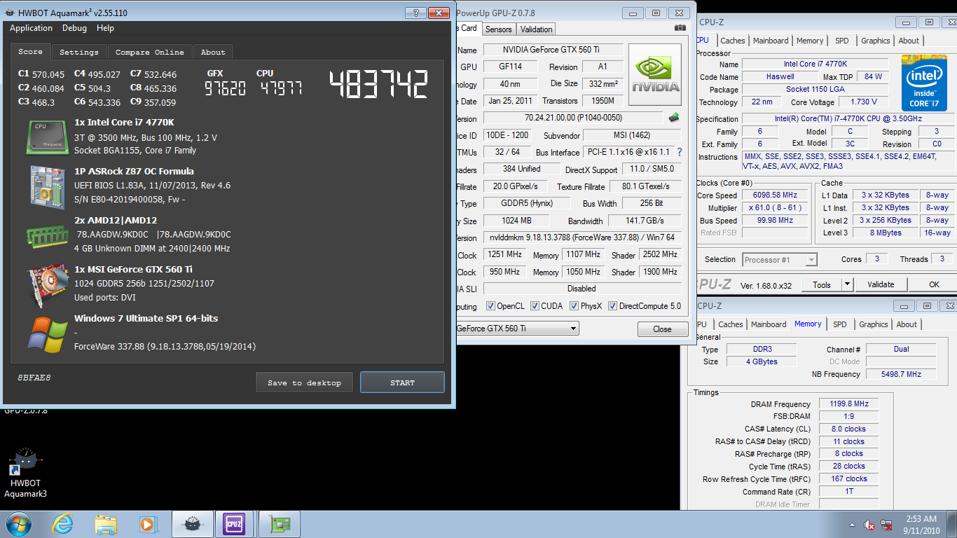Click the Validate button in CPU-Z
957x538 pixels.
pyautogui.click(x=881, y=284)
